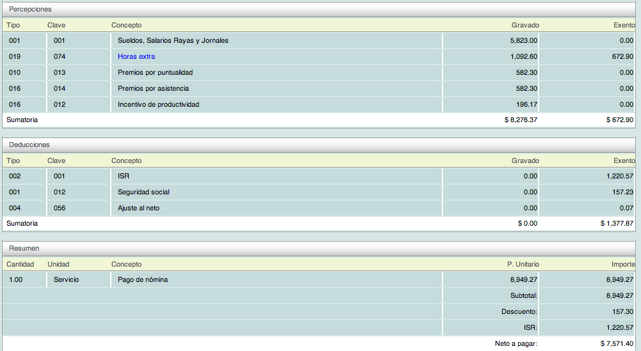Select the Servicio unit cell
Viewport: 641px width, 351px height.
(x=66, y=279)
